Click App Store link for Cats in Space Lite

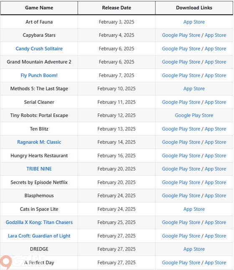194,209
